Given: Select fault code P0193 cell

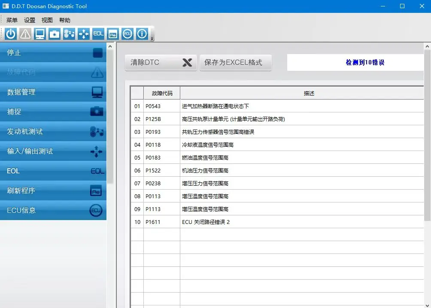Looking at the screenshot, I should click(x=162, y=132).
